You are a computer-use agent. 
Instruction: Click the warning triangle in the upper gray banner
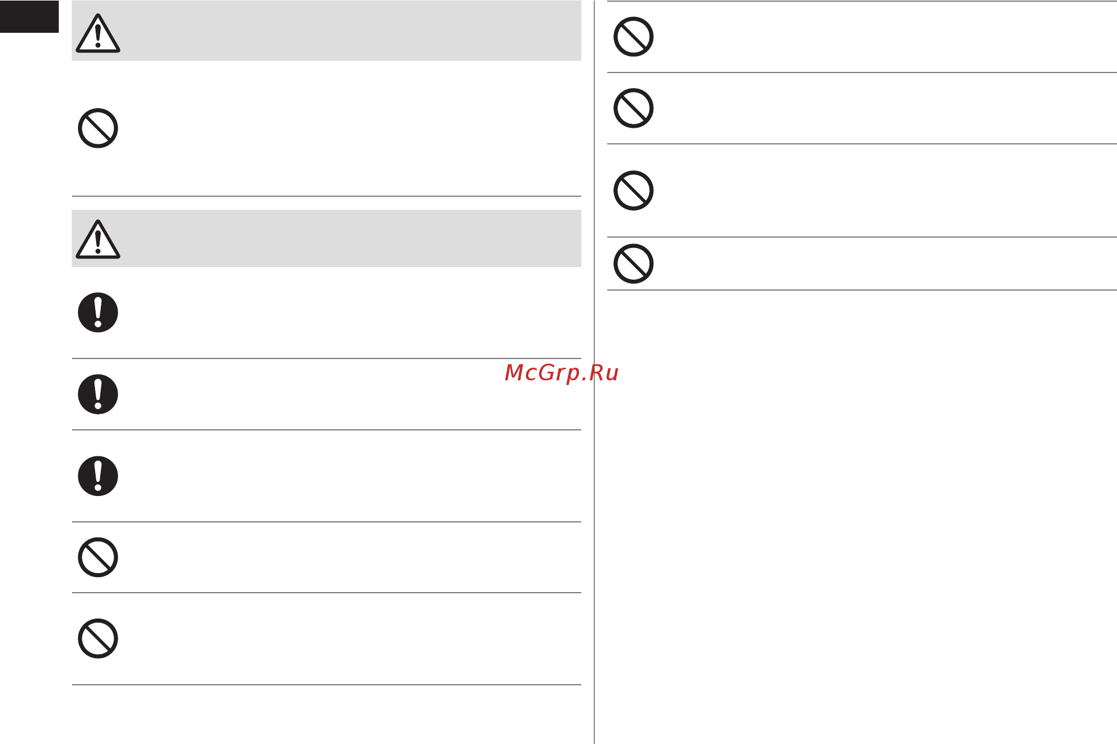pyautogui.click(x=98, y=33)
